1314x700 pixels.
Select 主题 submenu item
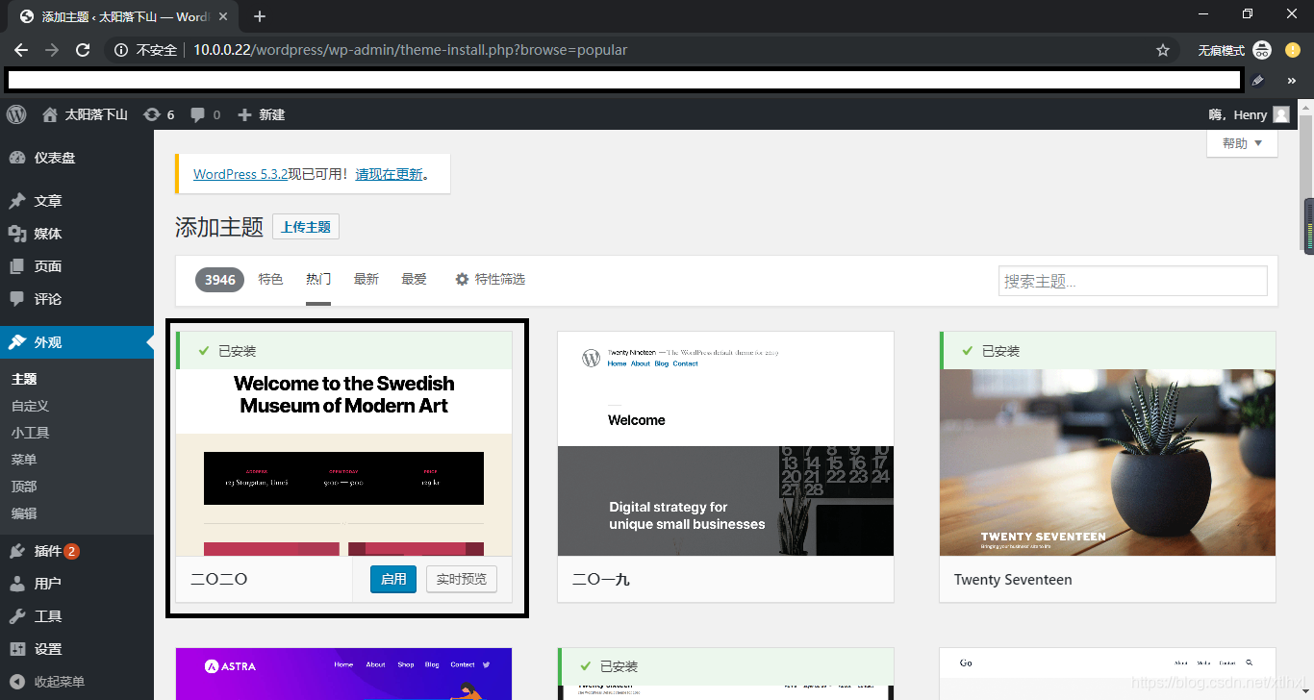coord(24,379)
